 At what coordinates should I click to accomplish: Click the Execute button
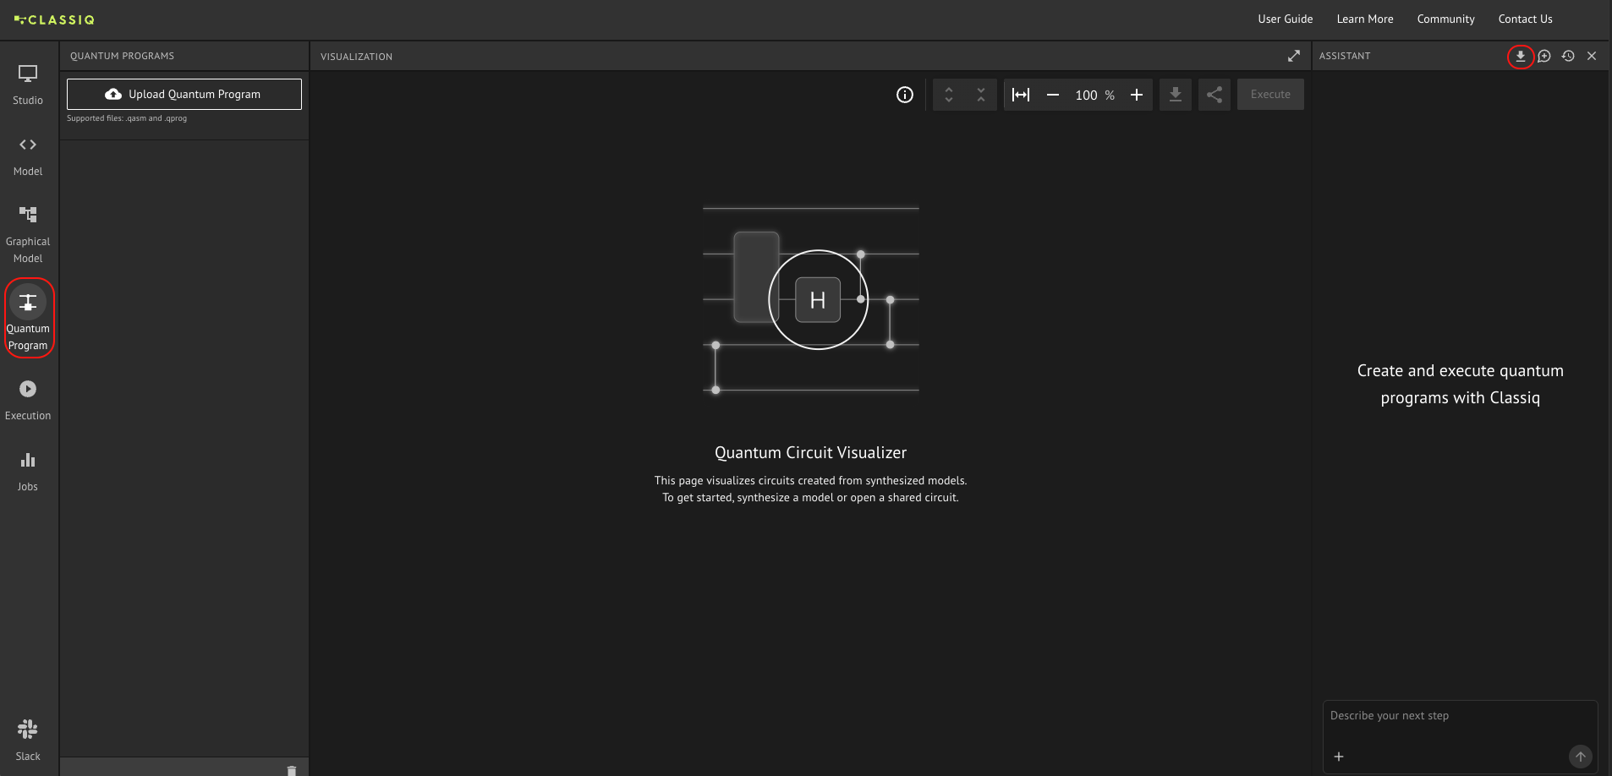click(1270, 95)
